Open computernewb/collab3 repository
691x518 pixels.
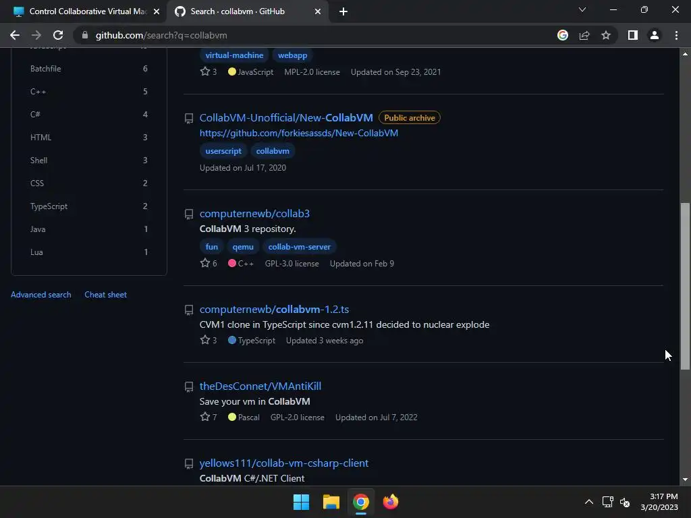254,214
